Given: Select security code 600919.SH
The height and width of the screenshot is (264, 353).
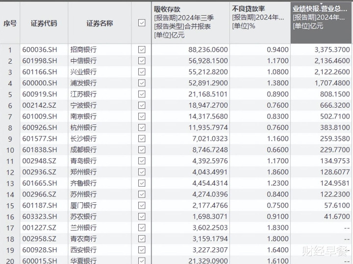Looking at the screenshot, I should (x=40, y=94).
